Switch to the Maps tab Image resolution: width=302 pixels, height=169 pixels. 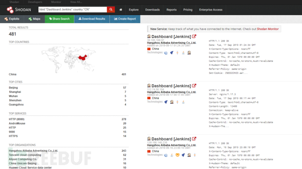coord(34,19)
